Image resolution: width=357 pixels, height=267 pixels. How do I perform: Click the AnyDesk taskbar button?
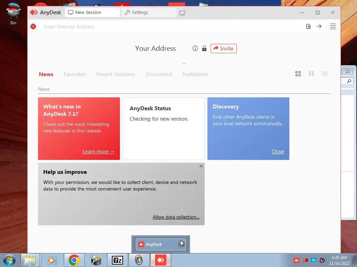[x=161, y=260]
